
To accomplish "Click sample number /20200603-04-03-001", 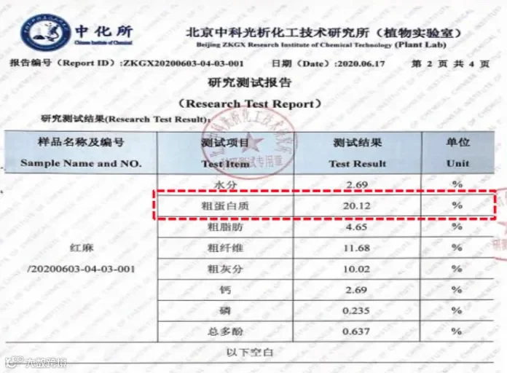I will [x=81, y=269].
